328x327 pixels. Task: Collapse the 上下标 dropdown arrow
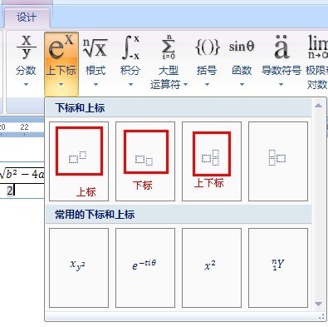click(61, 84)
